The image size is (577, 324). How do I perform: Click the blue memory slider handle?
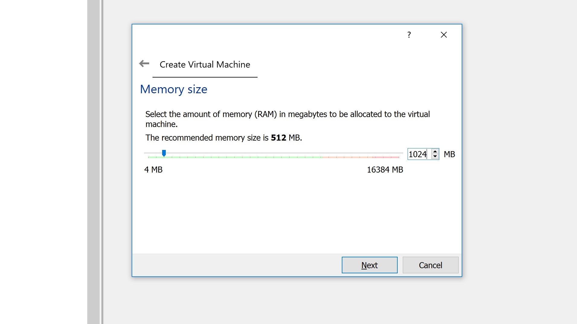[164, 153]
